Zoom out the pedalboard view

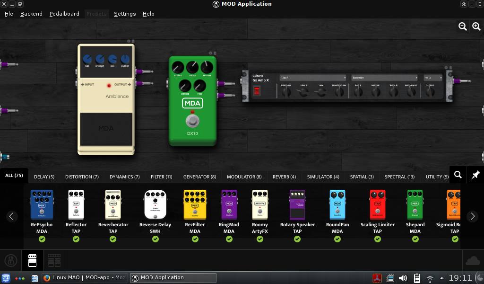(x=462, y=26)
